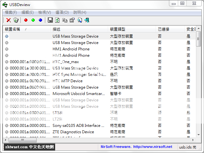Click device icon of HTC Sync Manager row
Screen dimensions: 204x153
point(7,75)
